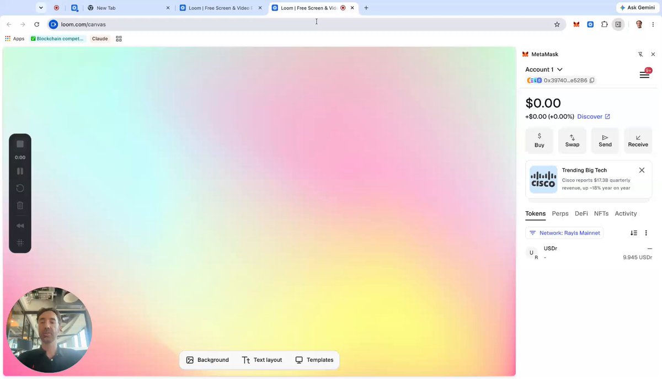Screen dimensions: 662x379
Task: Open the Text layout options
Action: 262,360
